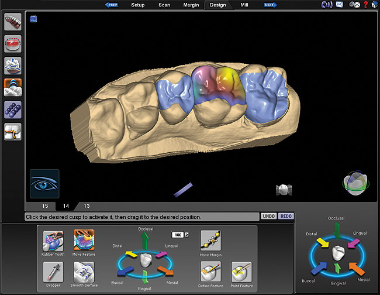
Task: Click the red help question mark icon
Action: pos(365,5)
